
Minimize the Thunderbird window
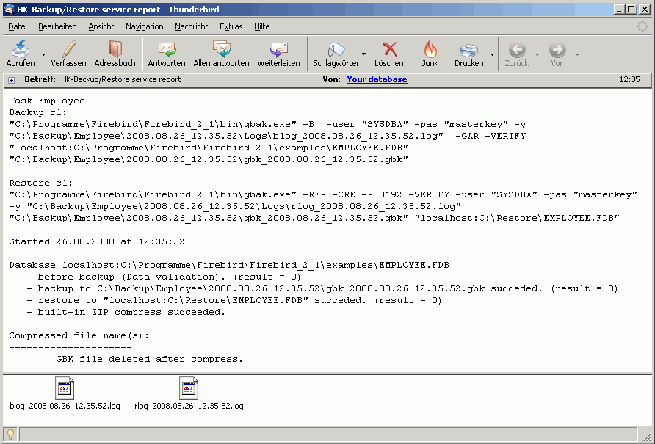point(620,10)
